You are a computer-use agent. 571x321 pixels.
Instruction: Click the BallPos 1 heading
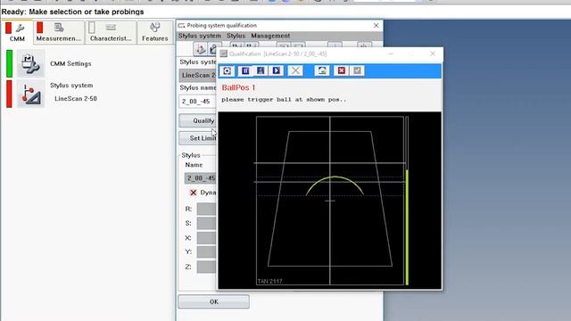238,87
